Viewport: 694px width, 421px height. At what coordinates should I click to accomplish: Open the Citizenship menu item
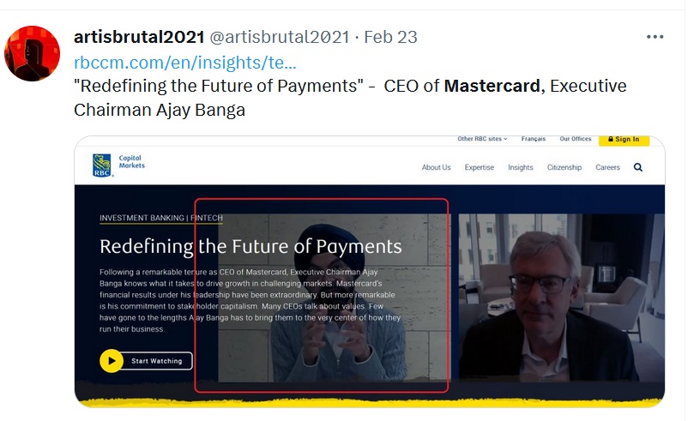[x=564, y=167]
